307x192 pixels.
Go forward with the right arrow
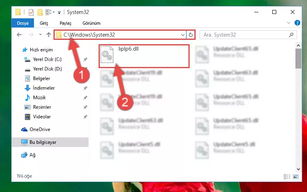(x=31, y=35)
